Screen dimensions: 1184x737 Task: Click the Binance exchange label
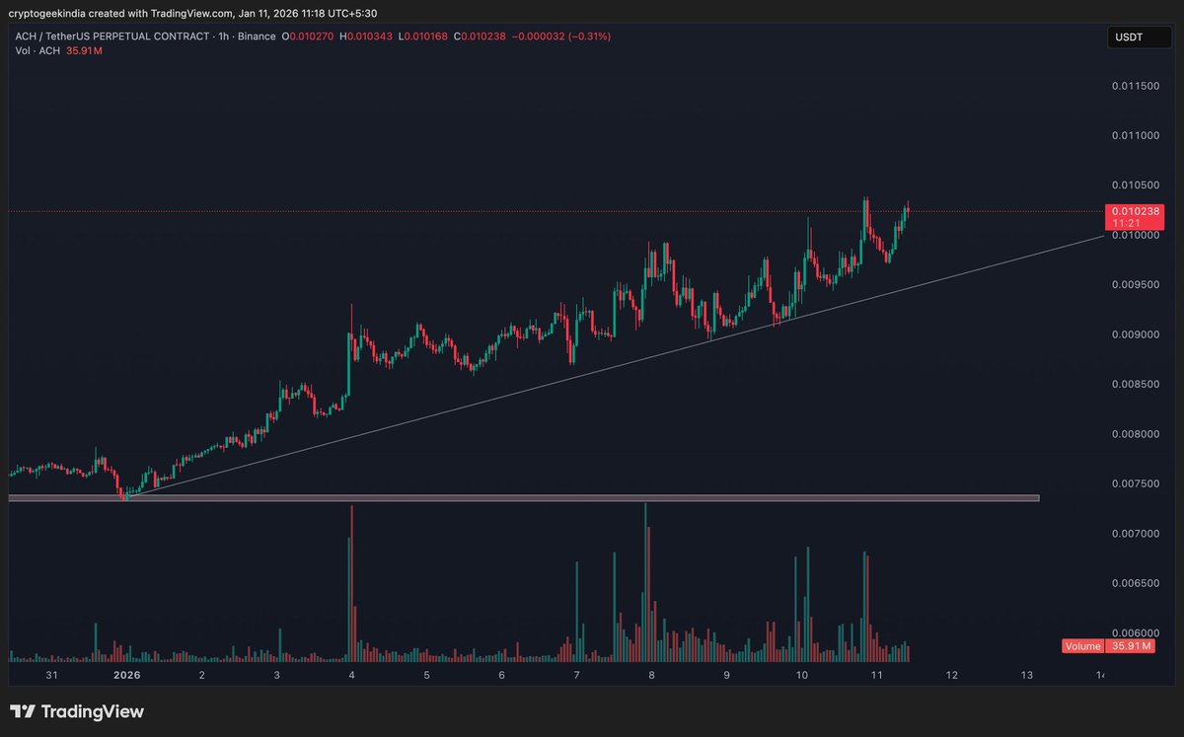(x=257, y=37)
